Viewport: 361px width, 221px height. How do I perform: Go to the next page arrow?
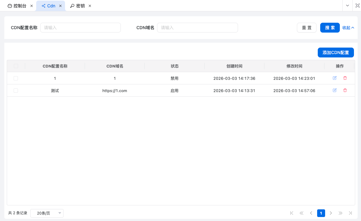point(331,213)
